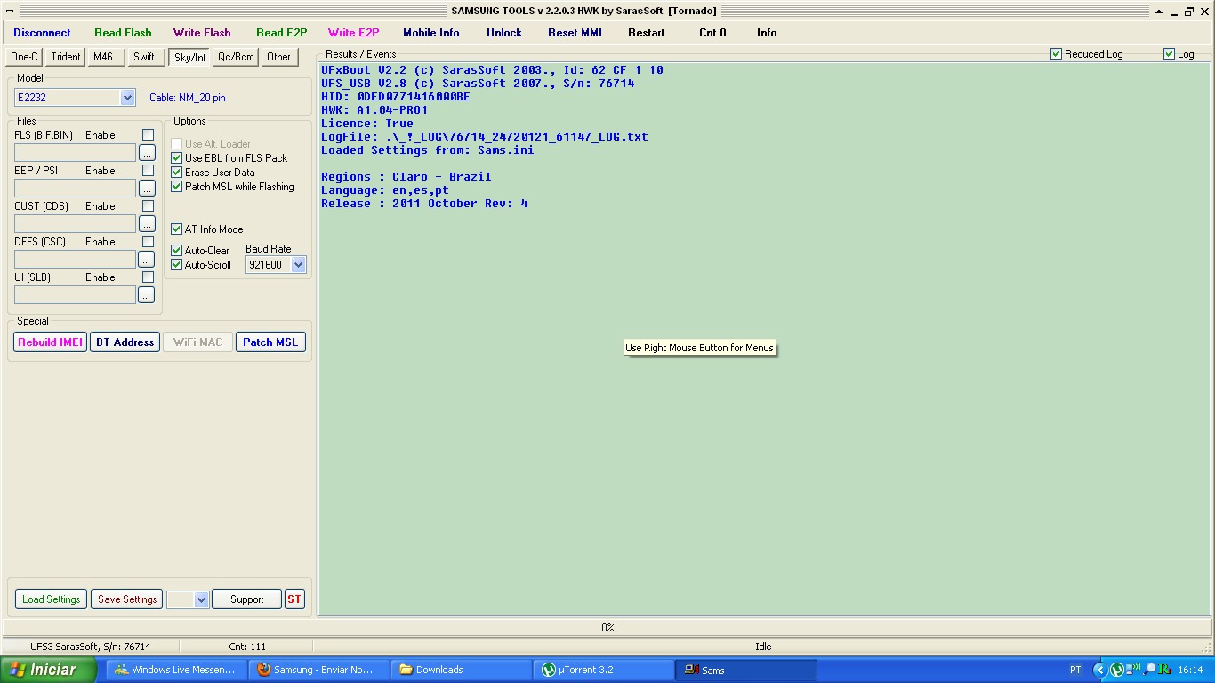Viewport: 1215px width, 683px height.
Task: Click the Restart button
Action: (646, 33)
